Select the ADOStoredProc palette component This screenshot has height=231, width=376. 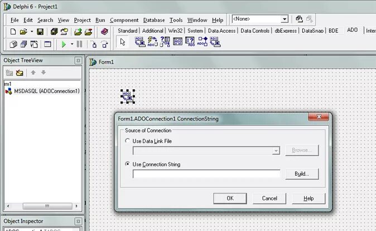[x=203, y=42]
